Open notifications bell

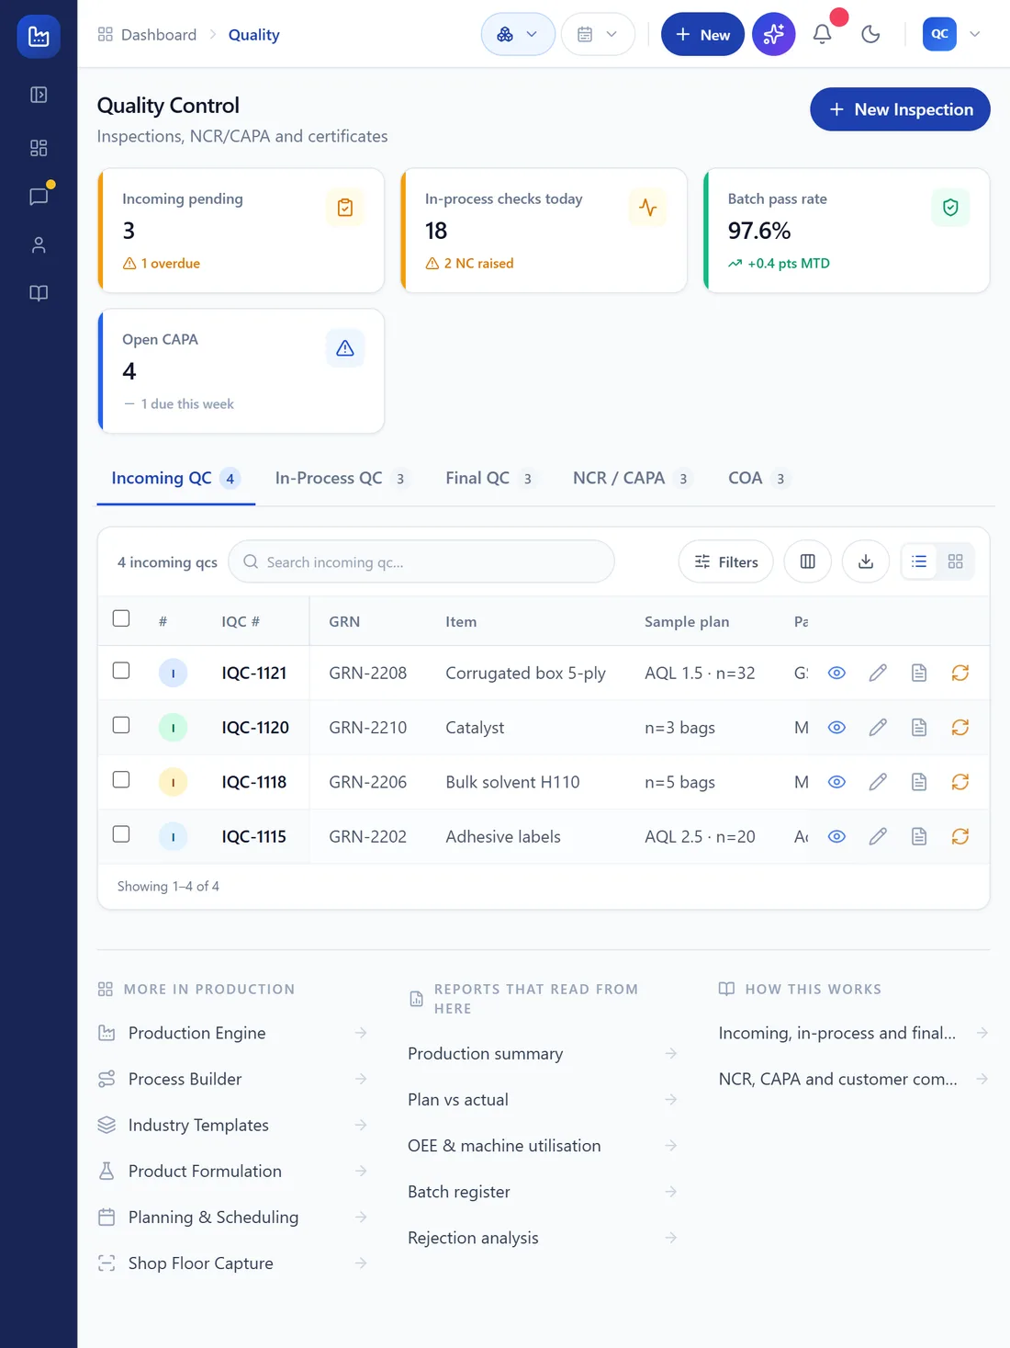pyautogui.click(x=822, y=34)
